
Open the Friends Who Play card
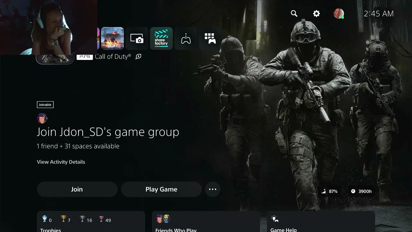[x=206, y=222]
